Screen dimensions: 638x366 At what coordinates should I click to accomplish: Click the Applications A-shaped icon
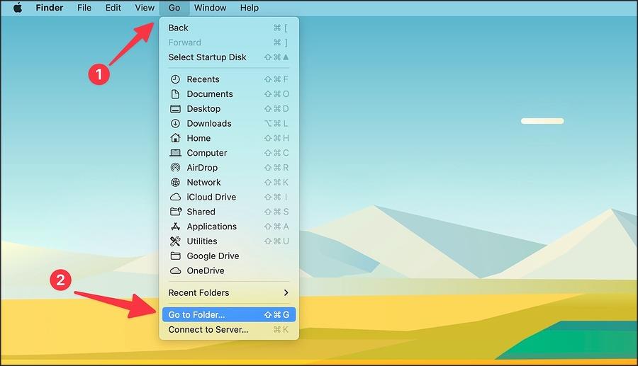(175, 227)
